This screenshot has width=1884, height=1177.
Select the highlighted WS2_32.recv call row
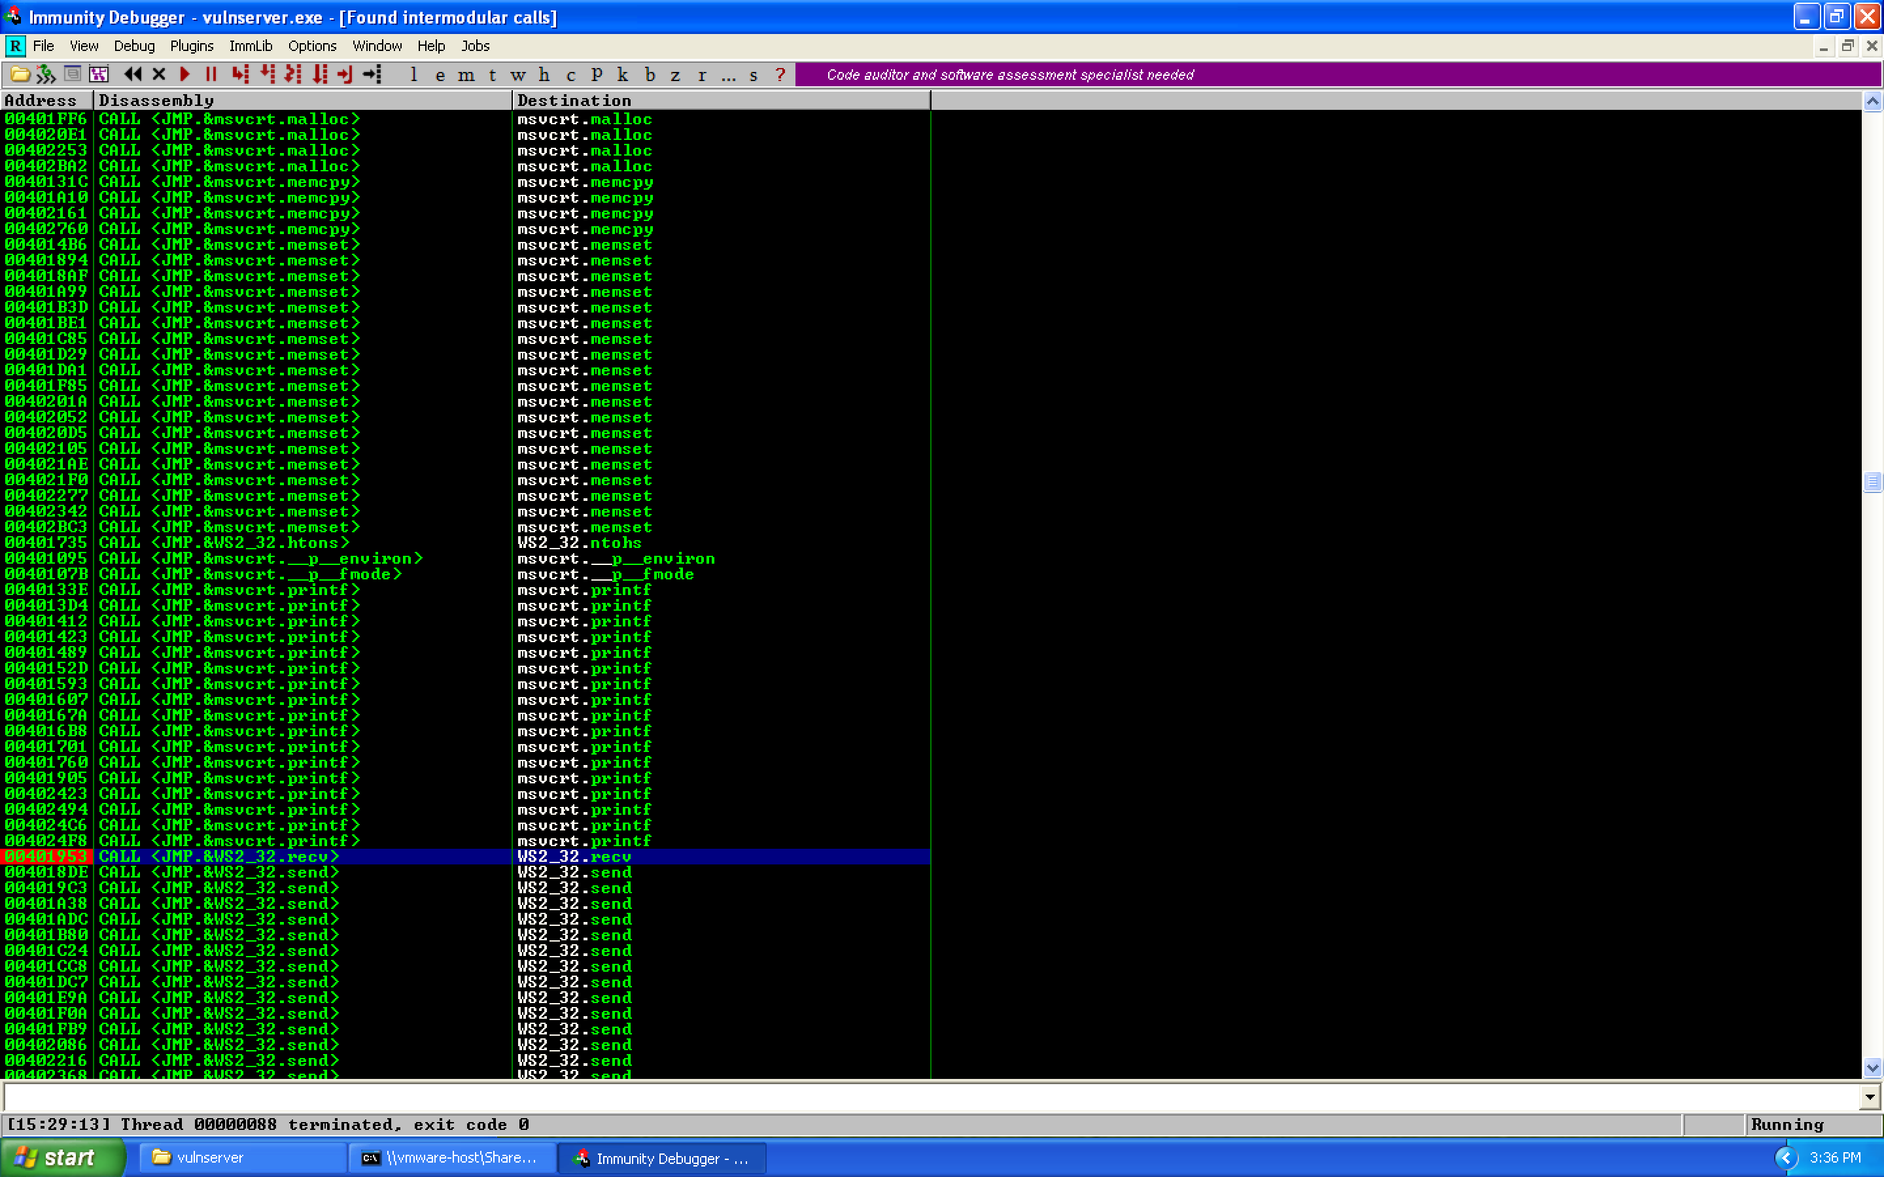pos(467,857)
